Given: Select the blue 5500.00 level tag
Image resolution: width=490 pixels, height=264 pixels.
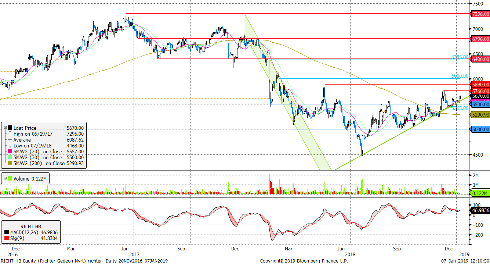Looking at the screenshot, I should 480,104.
